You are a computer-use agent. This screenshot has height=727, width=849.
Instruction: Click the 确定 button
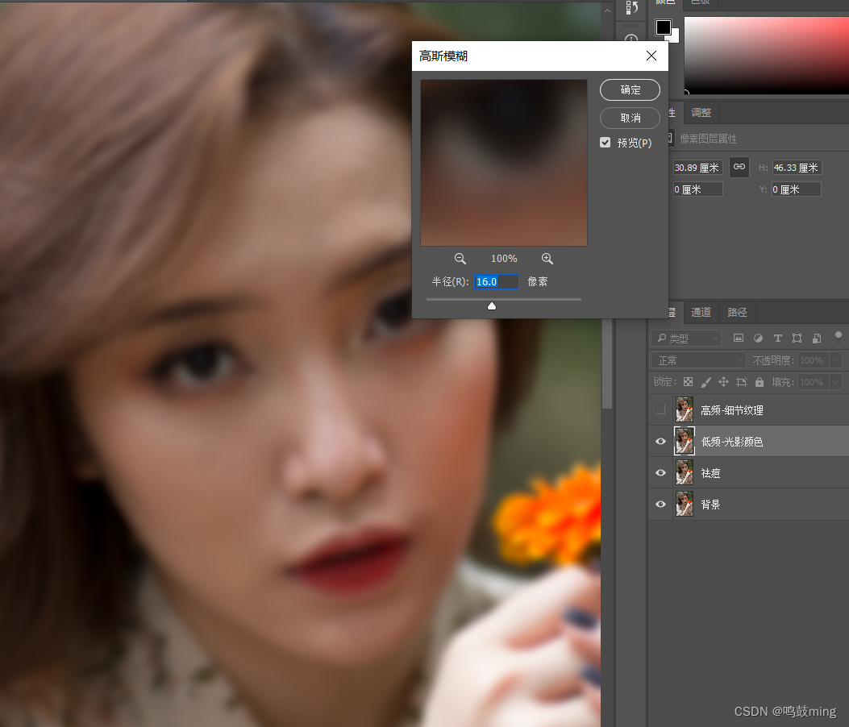[630, 89]
